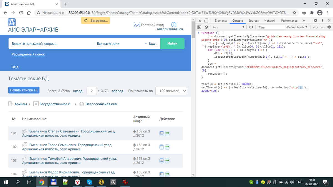
Task: Open record 'Емельянов Тимофей Андреевич'
Action: pyautogui.click(x=69, y=161)
